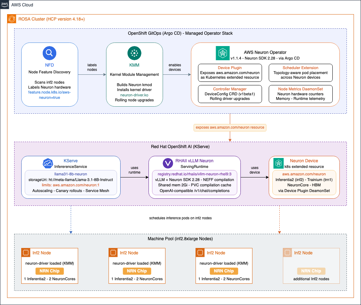Click 'AWS Neuron Operator' heading

click(x=265, y=52)
